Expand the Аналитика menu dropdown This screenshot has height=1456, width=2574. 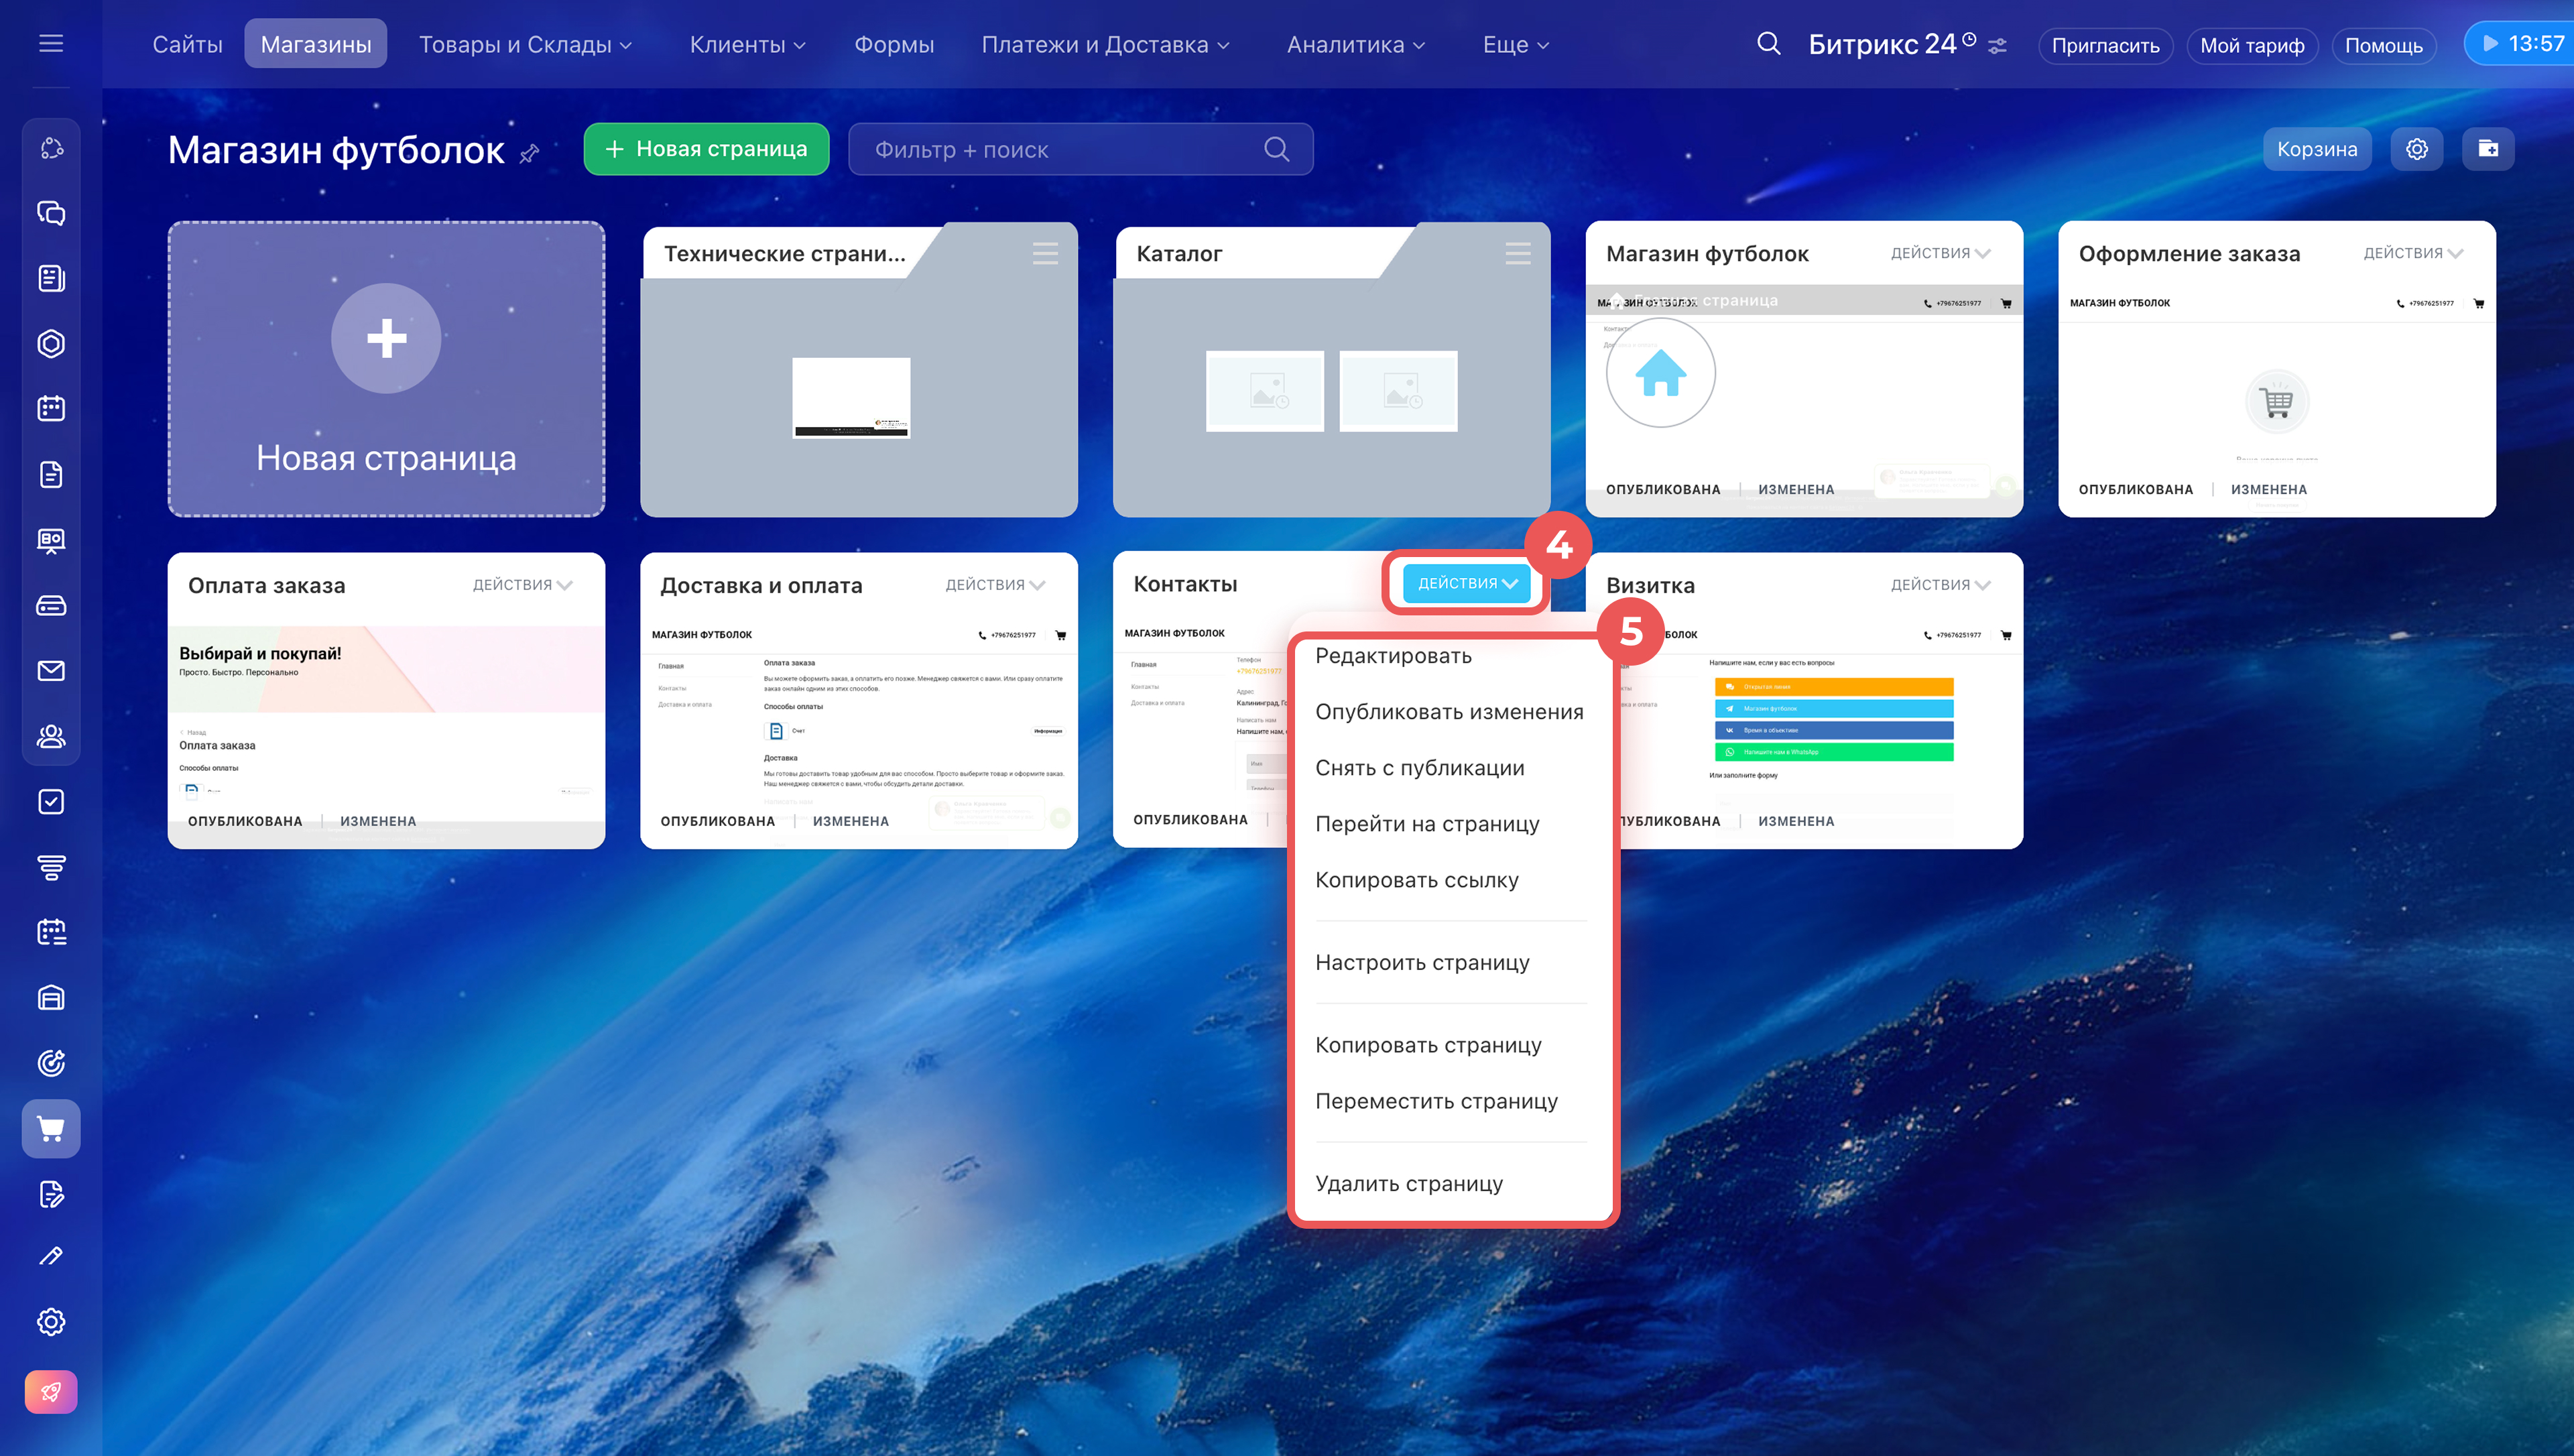[1355, 44]
